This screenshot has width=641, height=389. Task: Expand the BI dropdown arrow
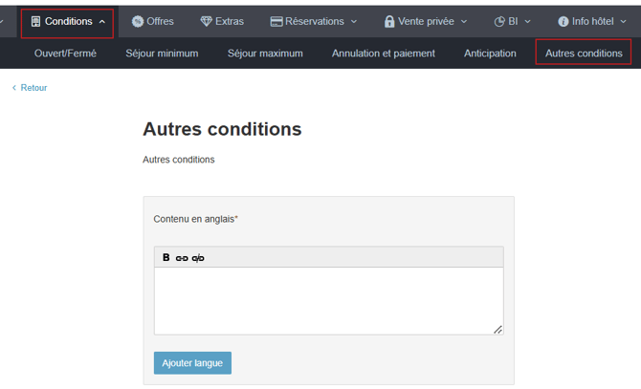tap(528, 22)
